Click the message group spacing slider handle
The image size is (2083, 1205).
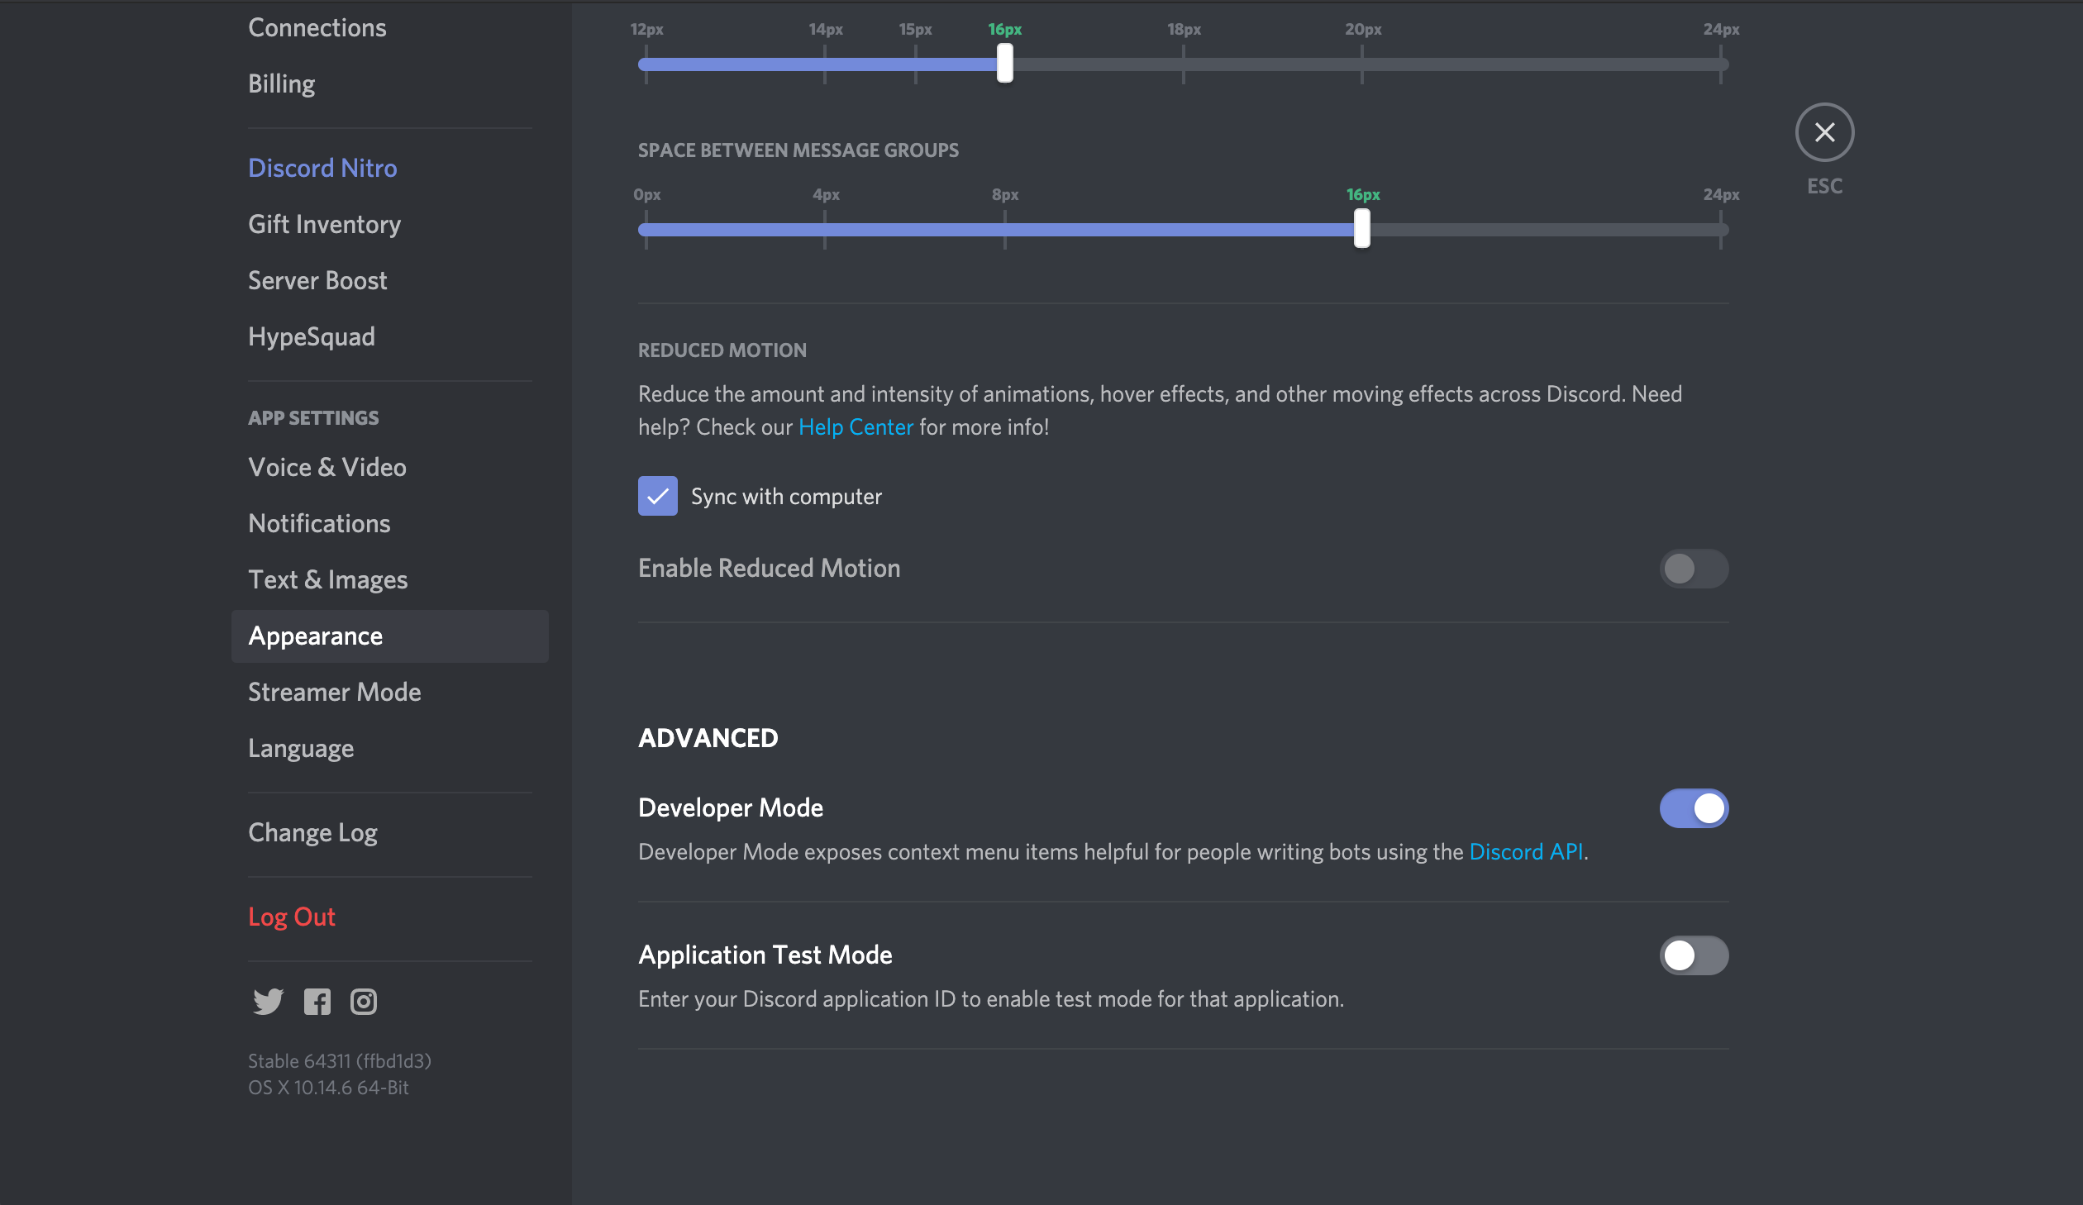click(1362, 229)
